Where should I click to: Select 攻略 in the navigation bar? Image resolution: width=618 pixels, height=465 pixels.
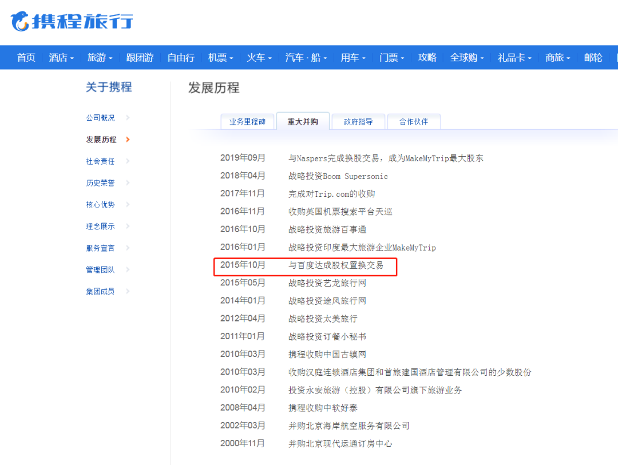(427, 58)
